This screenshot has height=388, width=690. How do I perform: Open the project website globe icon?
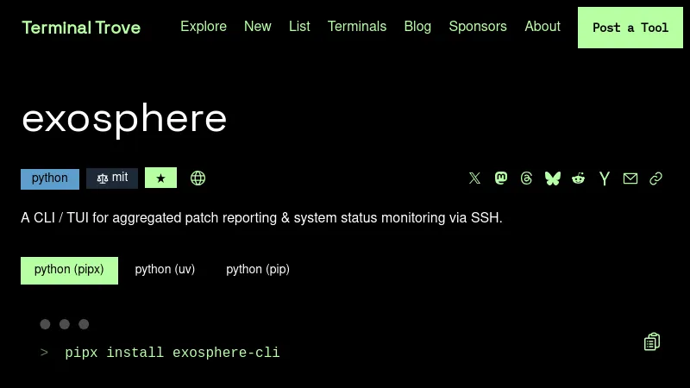coord(198,178)
